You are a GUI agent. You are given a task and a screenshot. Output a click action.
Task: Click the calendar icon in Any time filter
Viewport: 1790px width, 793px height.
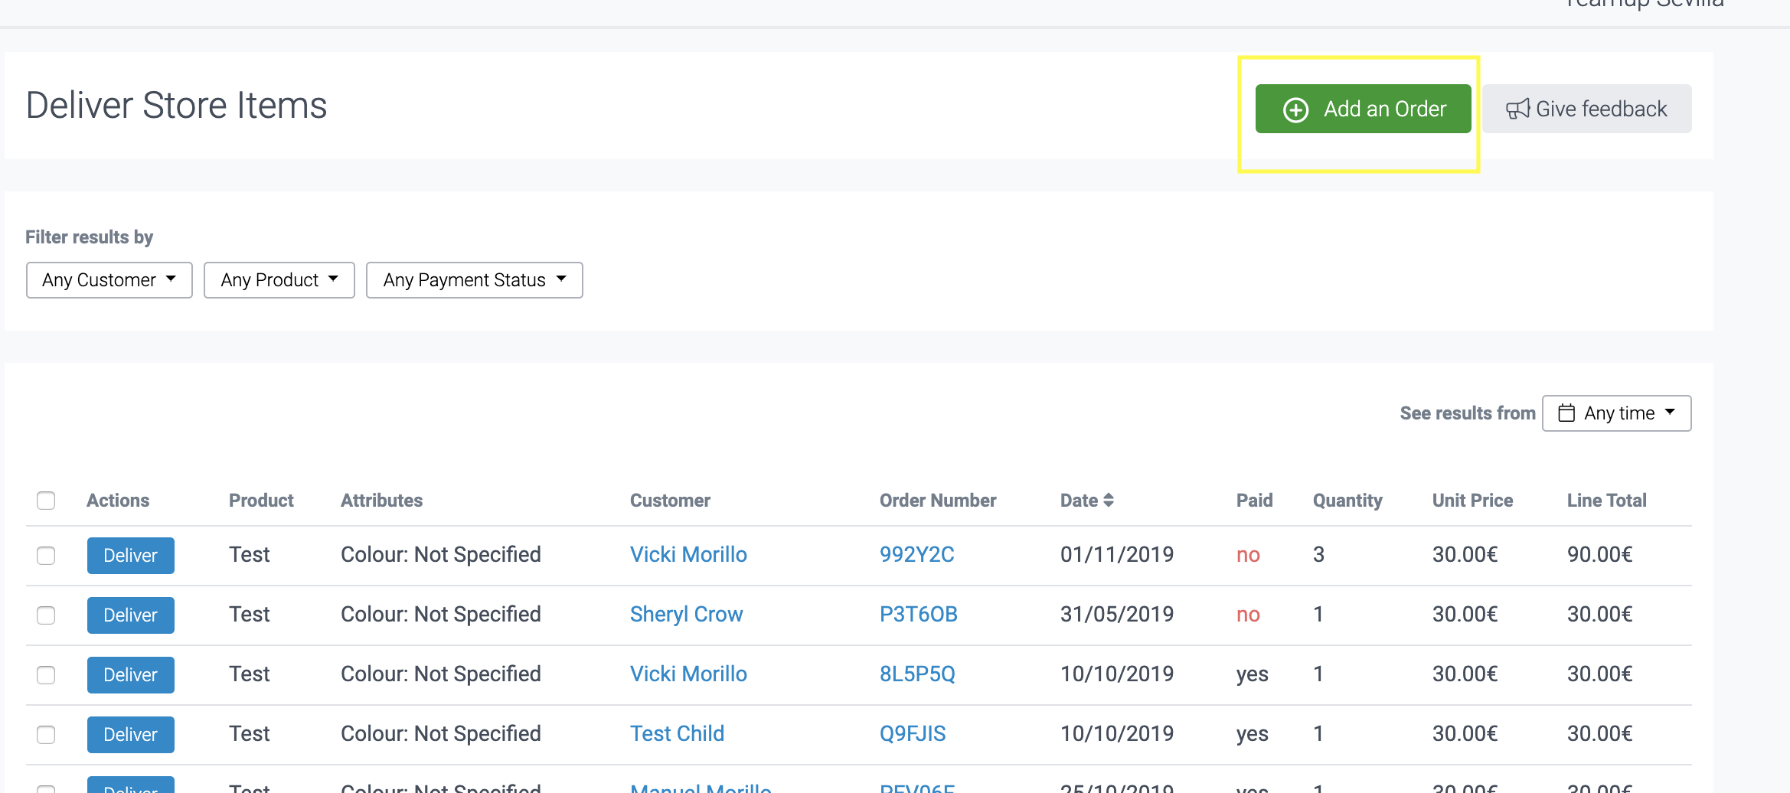[x=1566, y=413]
